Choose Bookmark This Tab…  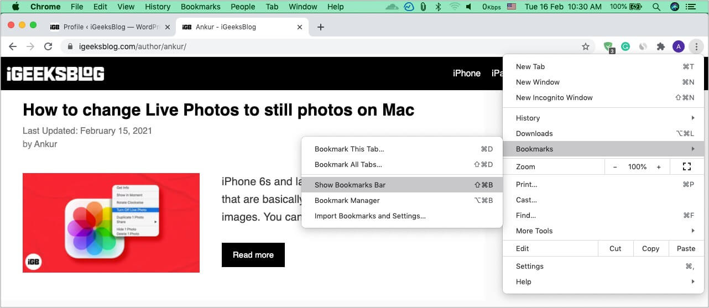(402, 149)
